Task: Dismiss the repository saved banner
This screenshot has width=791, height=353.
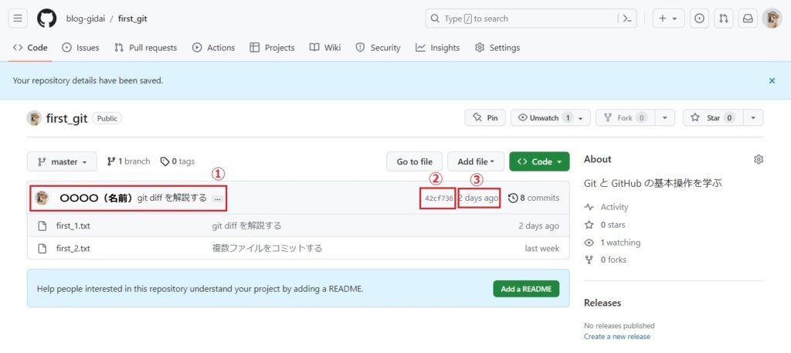Action: tap(771, 80)
